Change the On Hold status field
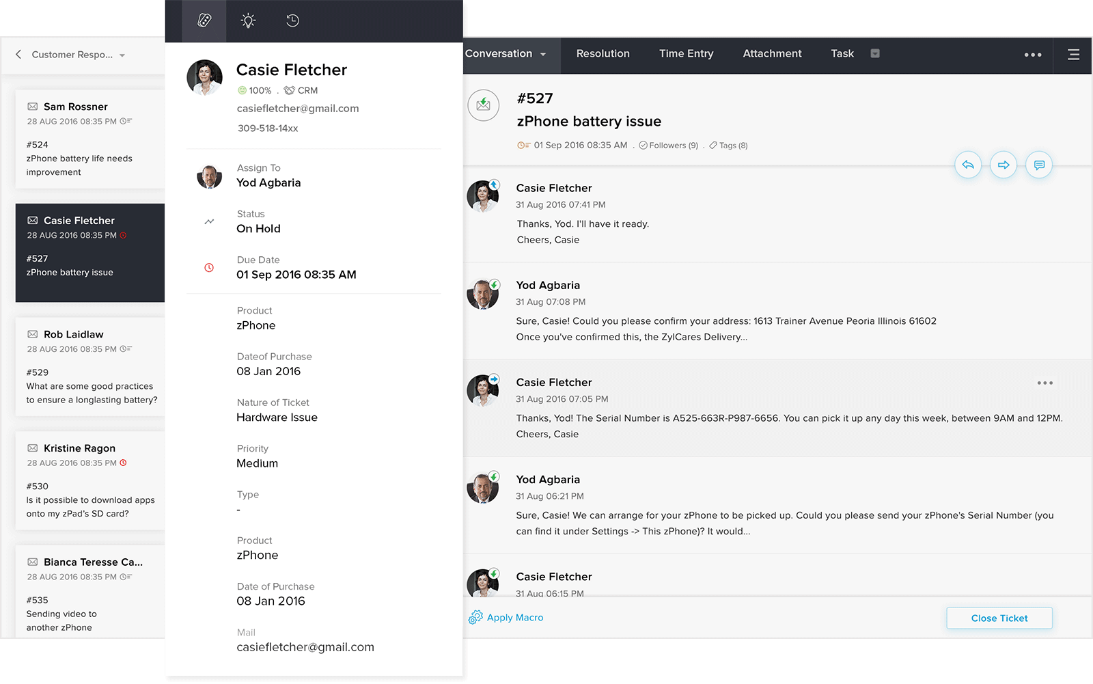The height and width of the screenshot is (684, 1093). [258, 222]
